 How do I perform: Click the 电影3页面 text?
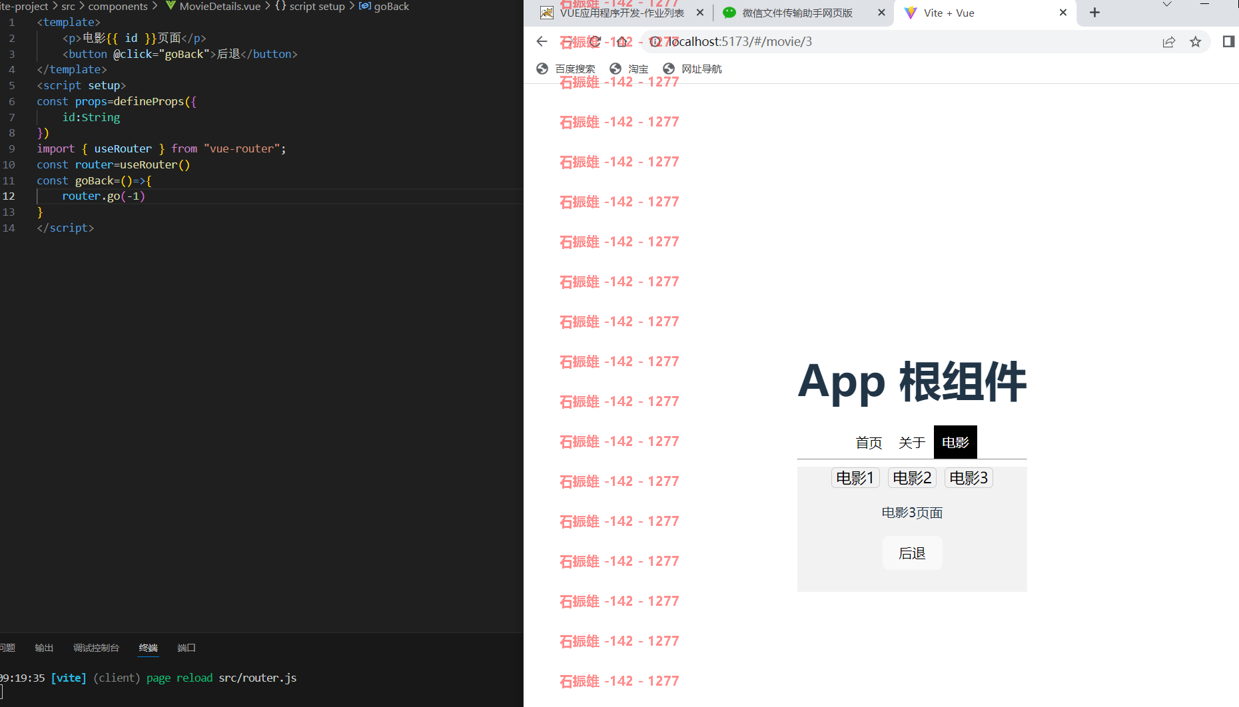pos(912,513)
